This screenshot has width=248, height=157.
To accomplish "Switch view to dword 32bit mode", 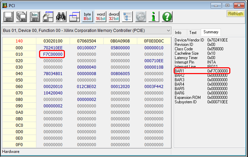I will click(114, 16).
